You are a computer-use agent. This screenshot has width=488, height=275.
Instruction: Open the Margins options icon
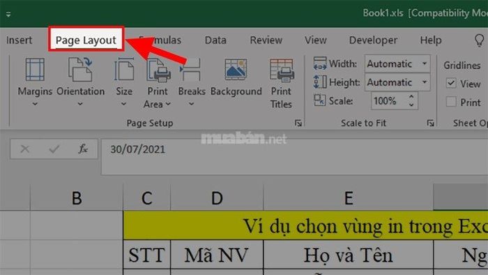pos(35,70)
